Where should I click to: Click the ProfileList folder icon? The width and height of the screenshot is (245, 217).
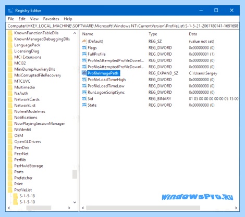click(x=10, y=190)
